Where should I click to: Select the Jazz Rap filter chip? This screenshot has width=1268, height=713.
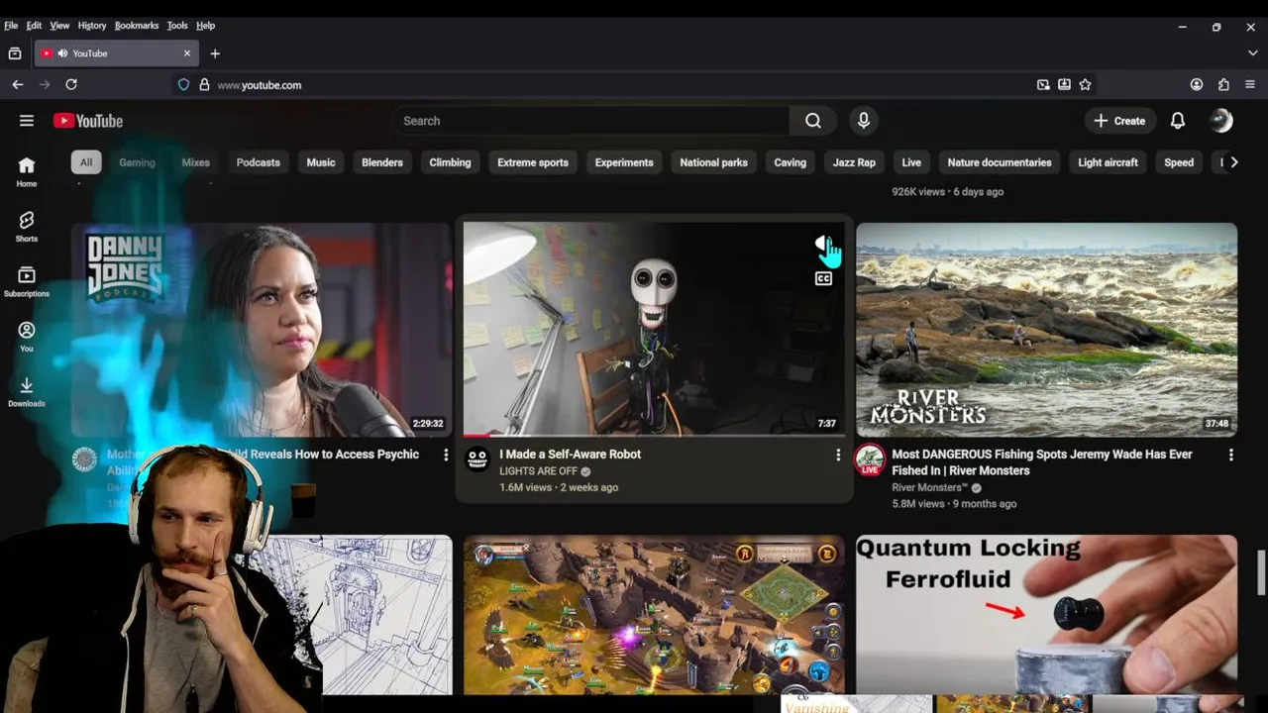[x=854, y=162]
